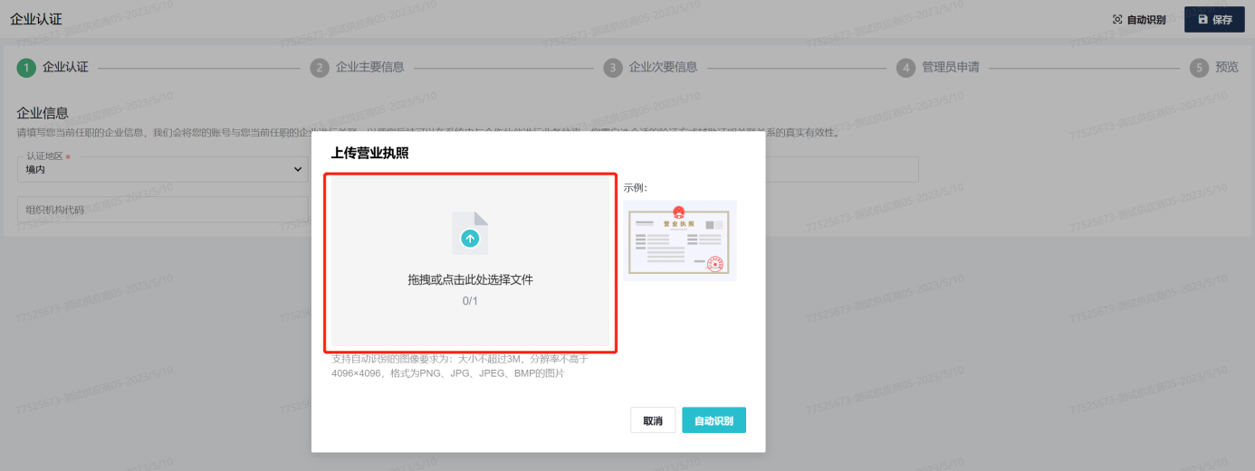Go to step 1 企业认证
The width and height of the screenshot is (1255, 471).
[53, 67]
